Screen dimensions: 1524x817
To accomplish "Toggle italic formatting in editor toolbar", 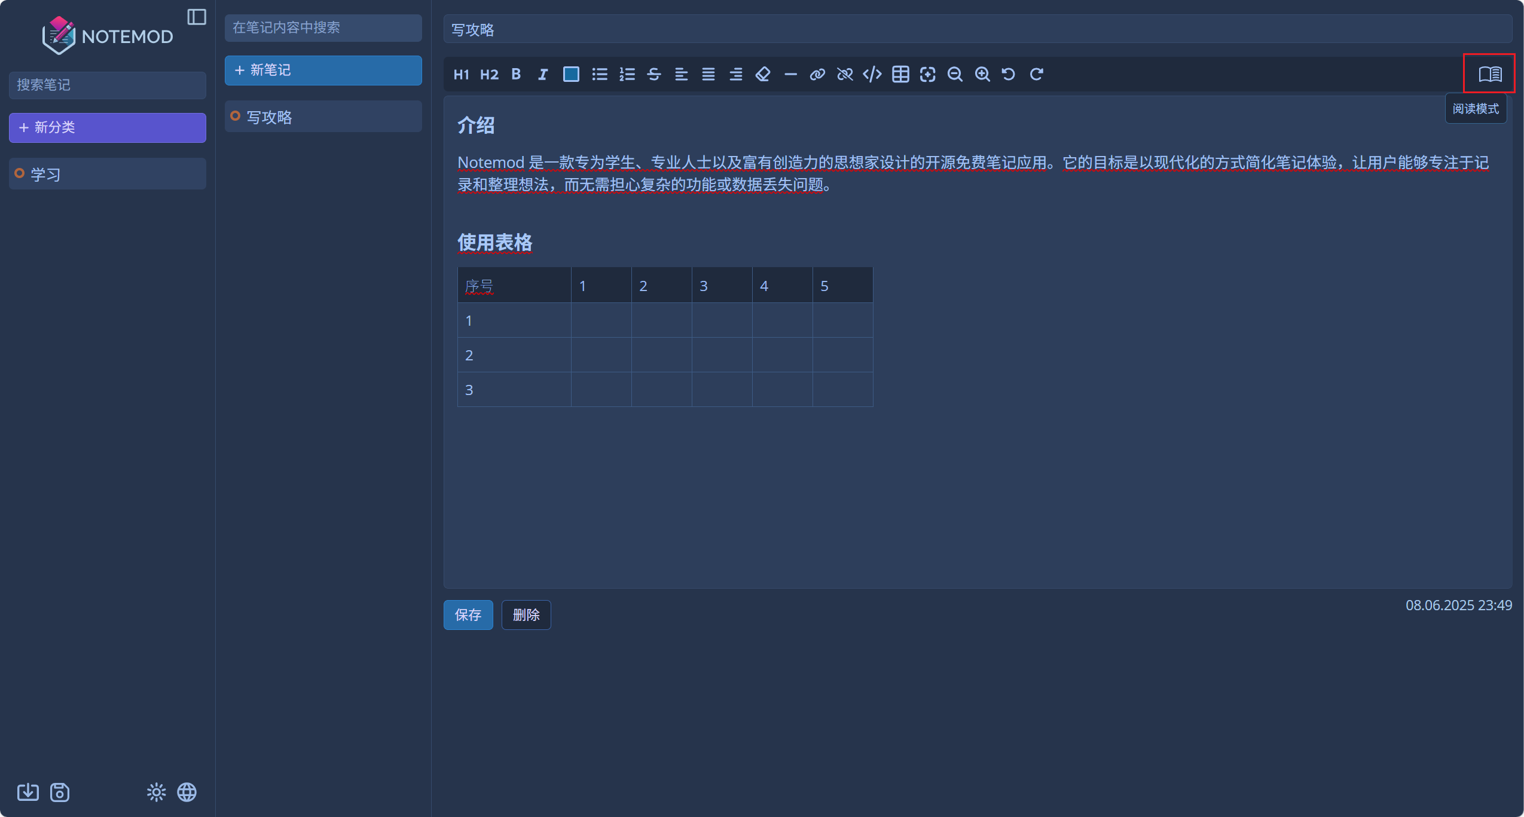I will pyautogui.click(x=543, y=74).
